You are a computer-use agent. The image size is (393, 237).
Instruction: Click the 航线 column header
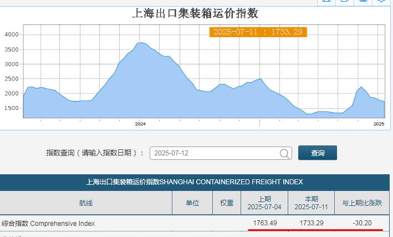(x=86, y=203)
